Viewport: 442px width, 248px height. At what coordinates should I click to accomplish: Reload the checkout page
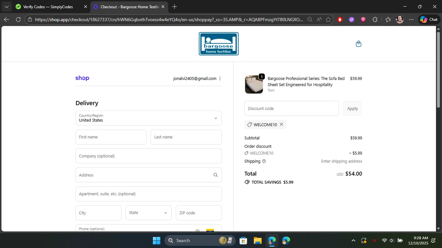[18, 19]
